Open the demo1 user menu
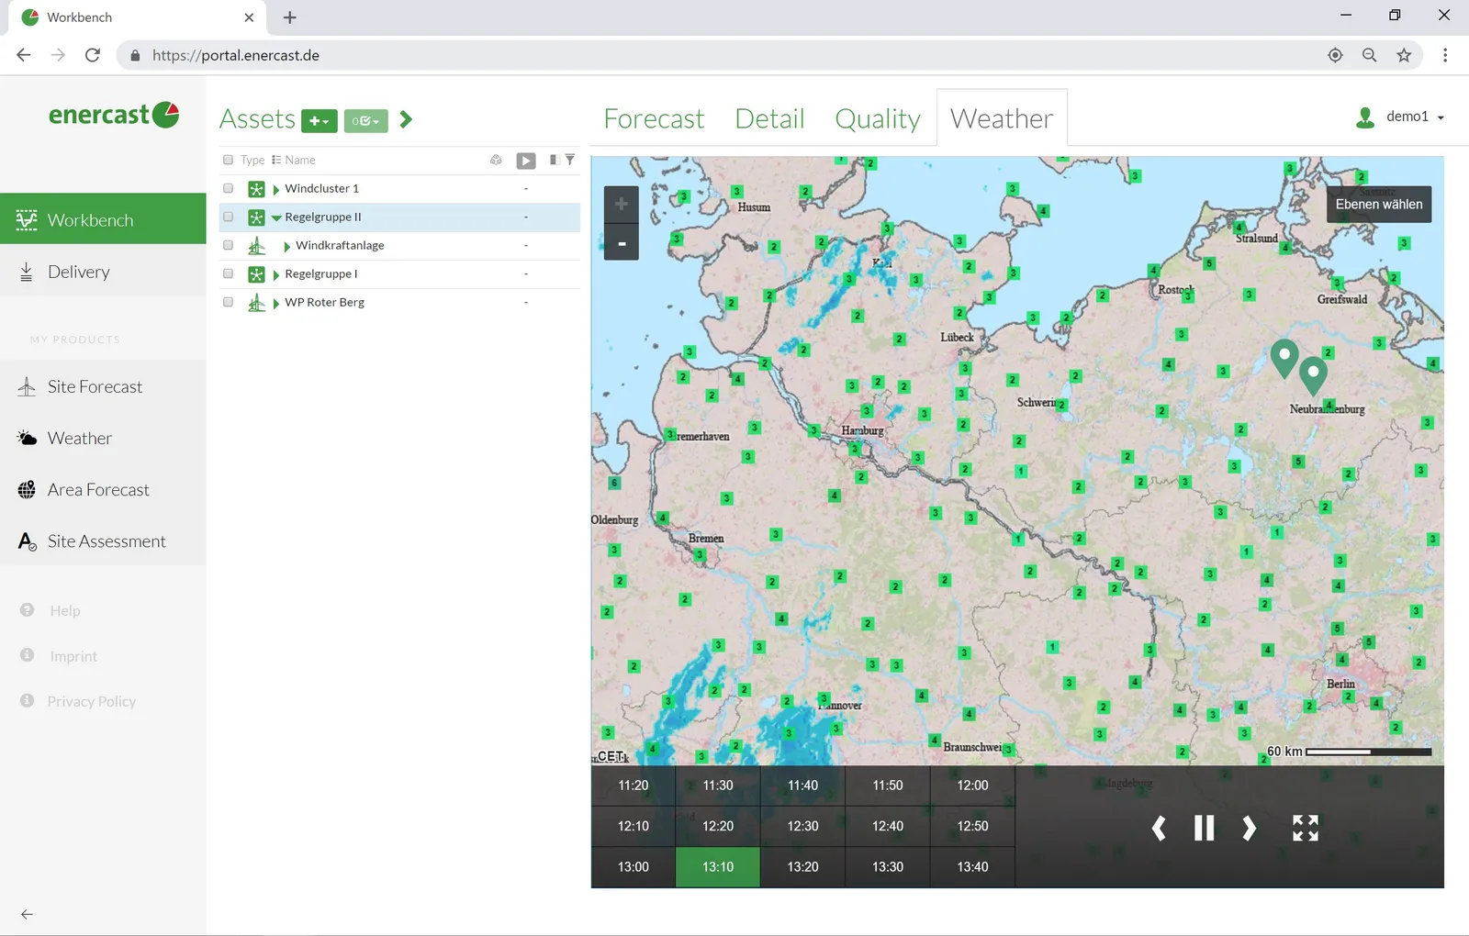Viewport: 1469px width, 936px height. 1401,117
